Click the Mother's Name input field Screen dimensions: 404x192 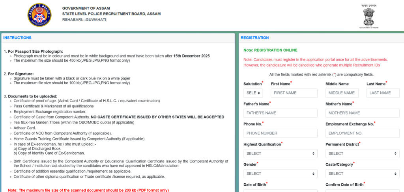(362, 113)
